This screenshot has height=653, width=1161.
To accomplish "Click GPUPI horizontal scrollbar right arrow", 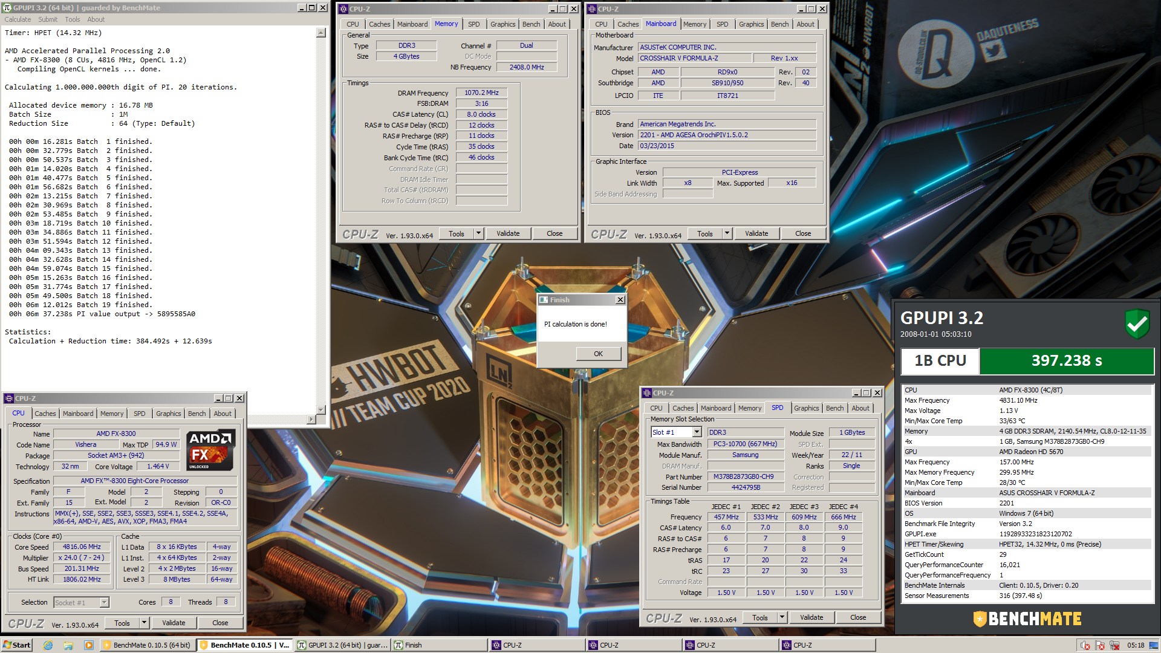I will point(311,419).
